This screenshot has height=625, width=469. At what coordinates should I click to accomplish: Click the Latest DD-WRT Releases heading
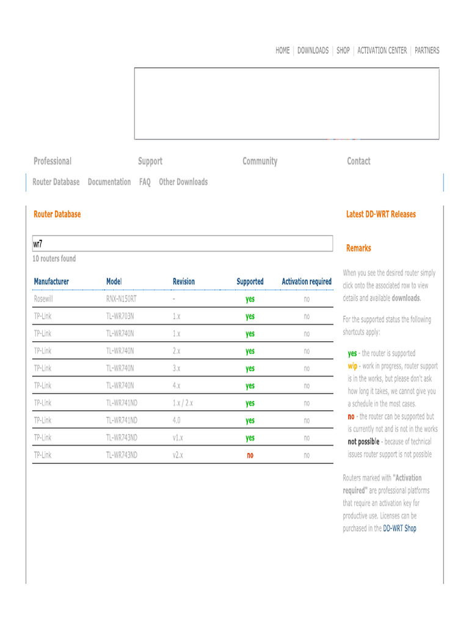381,214
